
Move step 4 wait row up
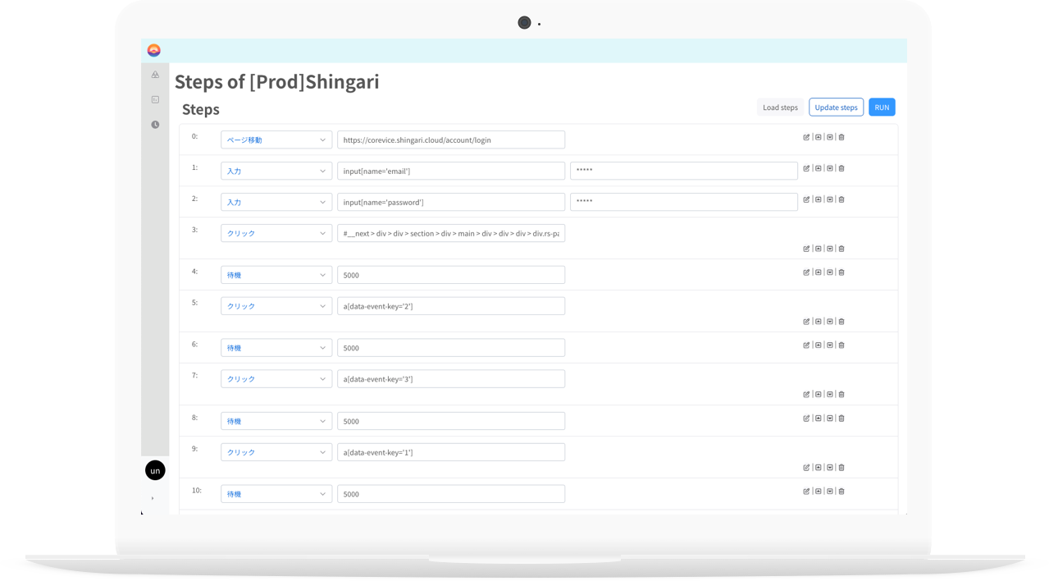tap(818, 272)
